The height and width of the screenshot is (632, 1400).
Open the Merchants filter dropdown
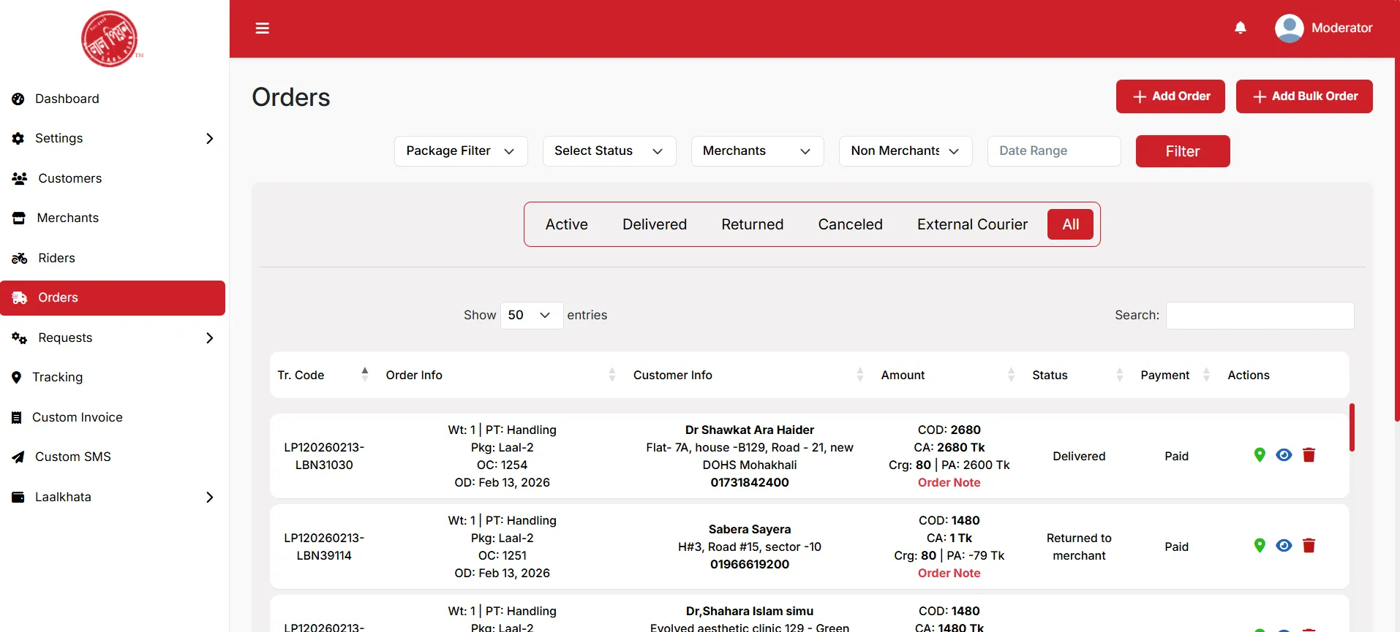pyautogui.click(x=758, y=151)
